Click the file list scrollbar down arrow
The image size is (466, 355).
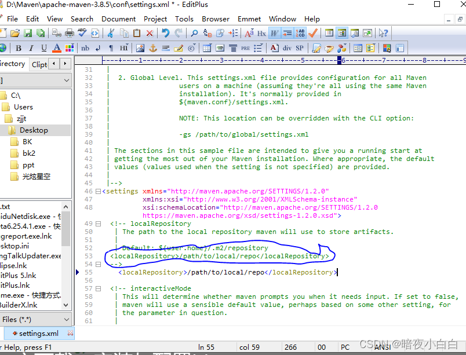click(x=66, y=305)
